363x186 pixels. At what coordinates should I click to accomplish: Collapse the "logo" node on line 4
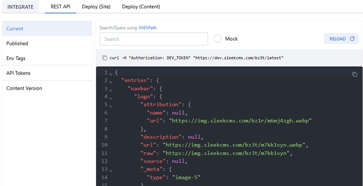point(111,97)
